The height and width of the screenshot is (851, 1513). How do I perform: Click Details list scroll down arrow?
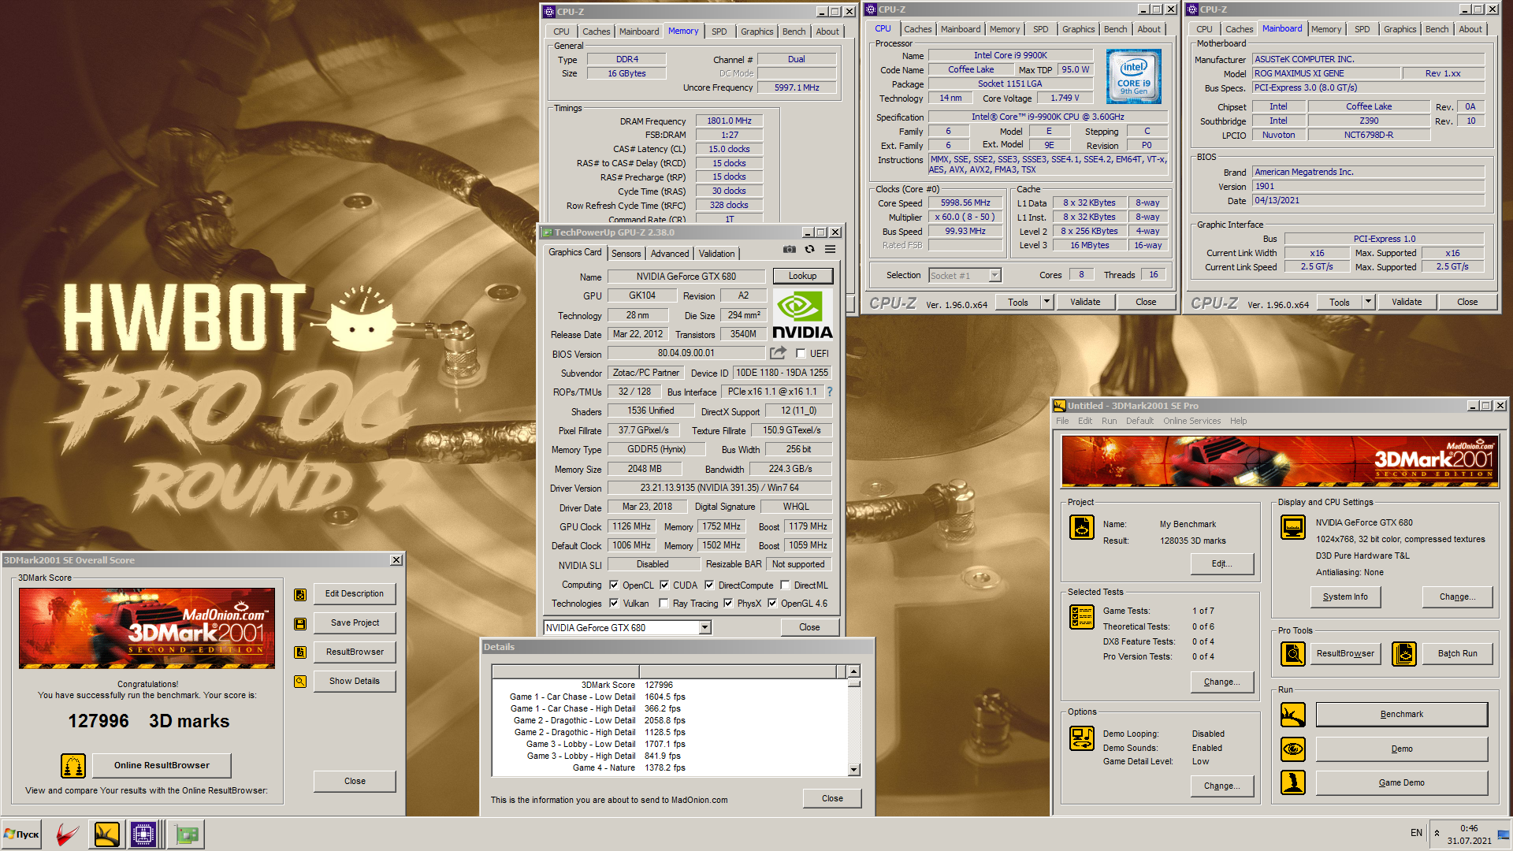853,770
